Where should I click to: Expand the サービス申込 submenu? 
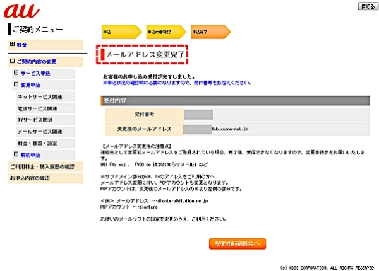coord(16,73)
